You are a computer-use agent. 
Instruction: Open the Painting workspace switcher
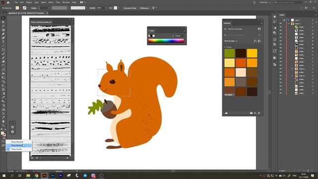click(265, 2)
